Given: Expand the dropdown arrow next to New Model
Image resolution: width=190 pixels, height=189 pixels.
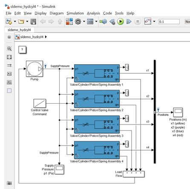Looking at the screenshot, I should point(15,22).
